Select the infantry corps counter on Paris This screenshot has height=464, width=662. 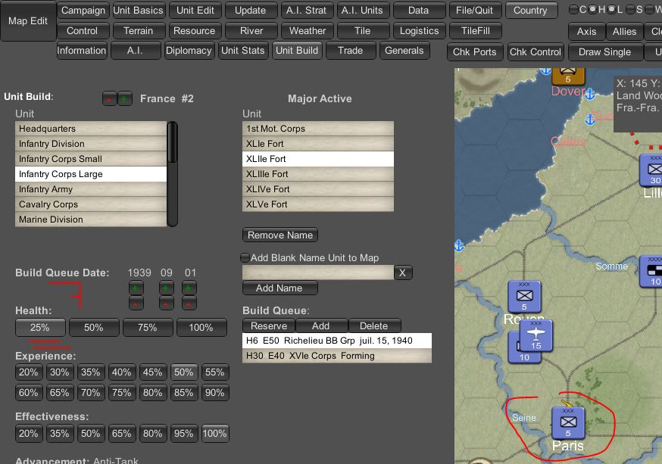click(x=568, y=423)
